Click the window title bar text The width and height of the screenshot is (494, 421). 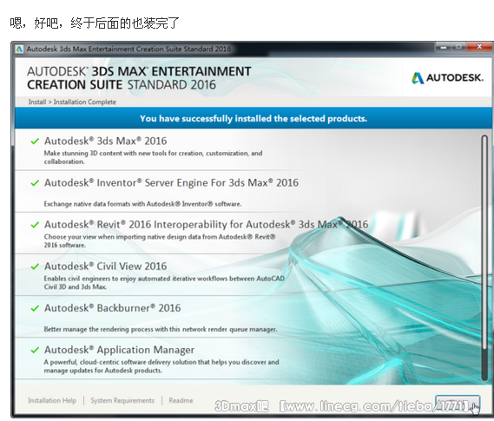[128, 49]
